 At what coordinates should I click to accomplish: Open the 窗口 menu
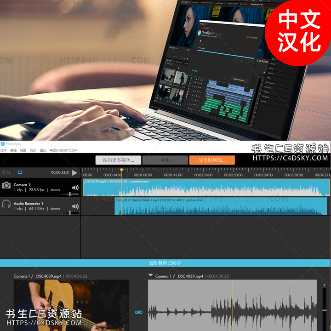(43, 150)
